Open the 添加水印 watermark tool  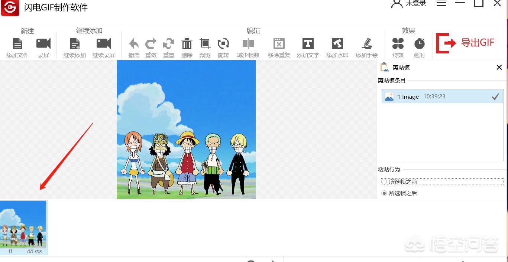click(337, 44)
